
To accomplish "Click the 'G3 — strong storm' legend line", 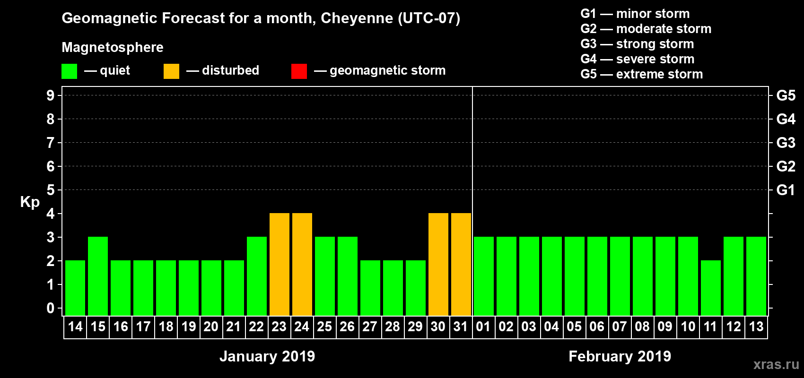I will click(x=637, y=44).
